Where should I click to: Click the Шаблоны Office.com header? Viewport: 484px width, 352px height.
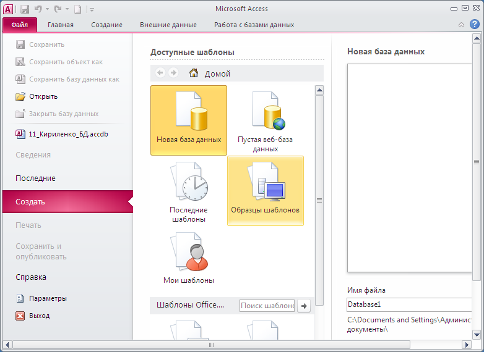(x=190, y=305)
